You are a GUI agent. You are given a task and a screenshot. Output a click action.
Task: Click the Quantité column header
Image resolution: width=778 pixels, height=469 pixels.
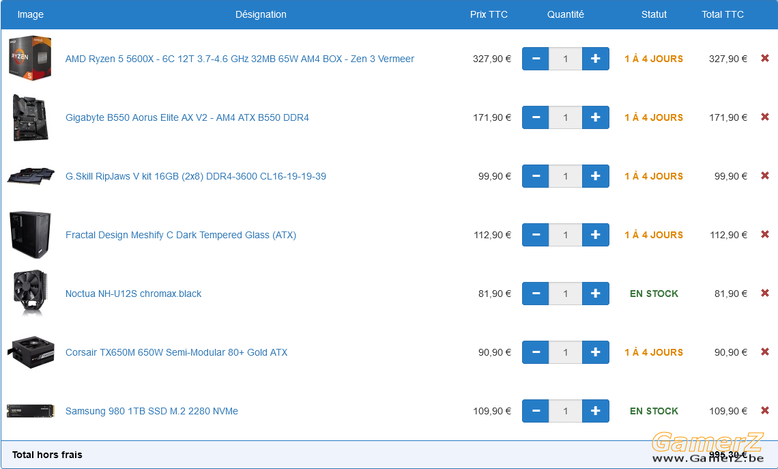566,14
